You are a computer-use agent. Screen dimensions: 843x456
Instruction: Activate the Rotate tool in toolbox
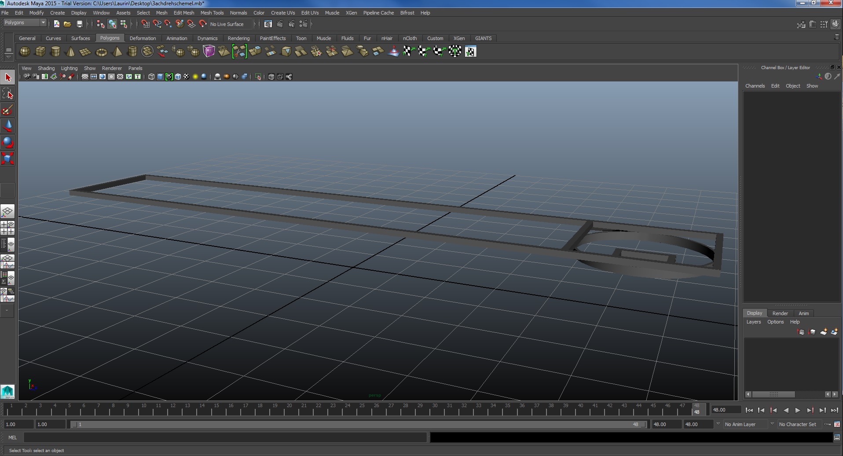click(x=7, y=142)
